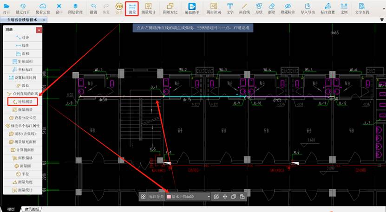This screenshot has width=386, height=212.
Task: Click the grid icon beside 标注分类
Action: 143,197
